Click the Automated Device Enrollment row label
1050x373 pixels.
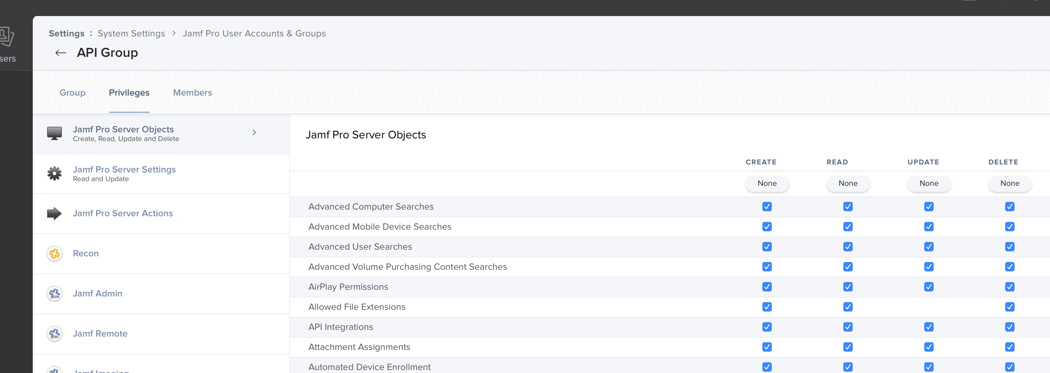pos(369,367)
